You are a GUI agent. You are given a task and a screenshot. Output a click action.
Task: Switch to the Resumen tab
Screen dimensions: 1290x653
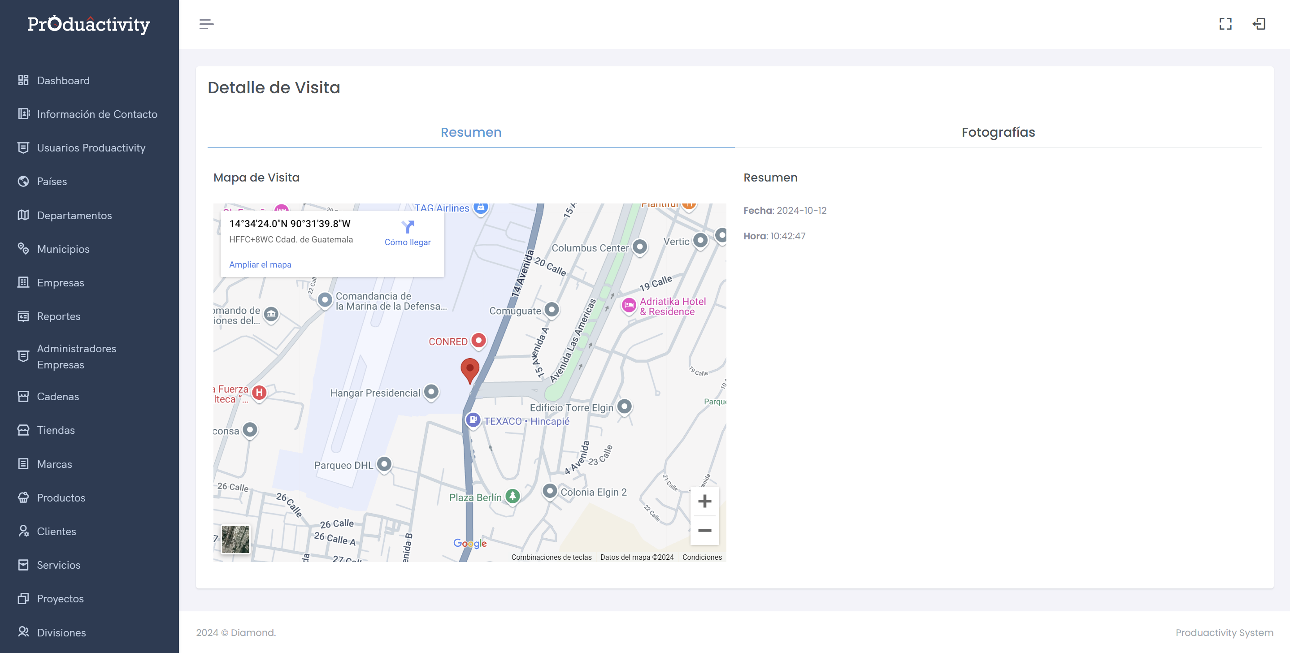coord(471,132)
